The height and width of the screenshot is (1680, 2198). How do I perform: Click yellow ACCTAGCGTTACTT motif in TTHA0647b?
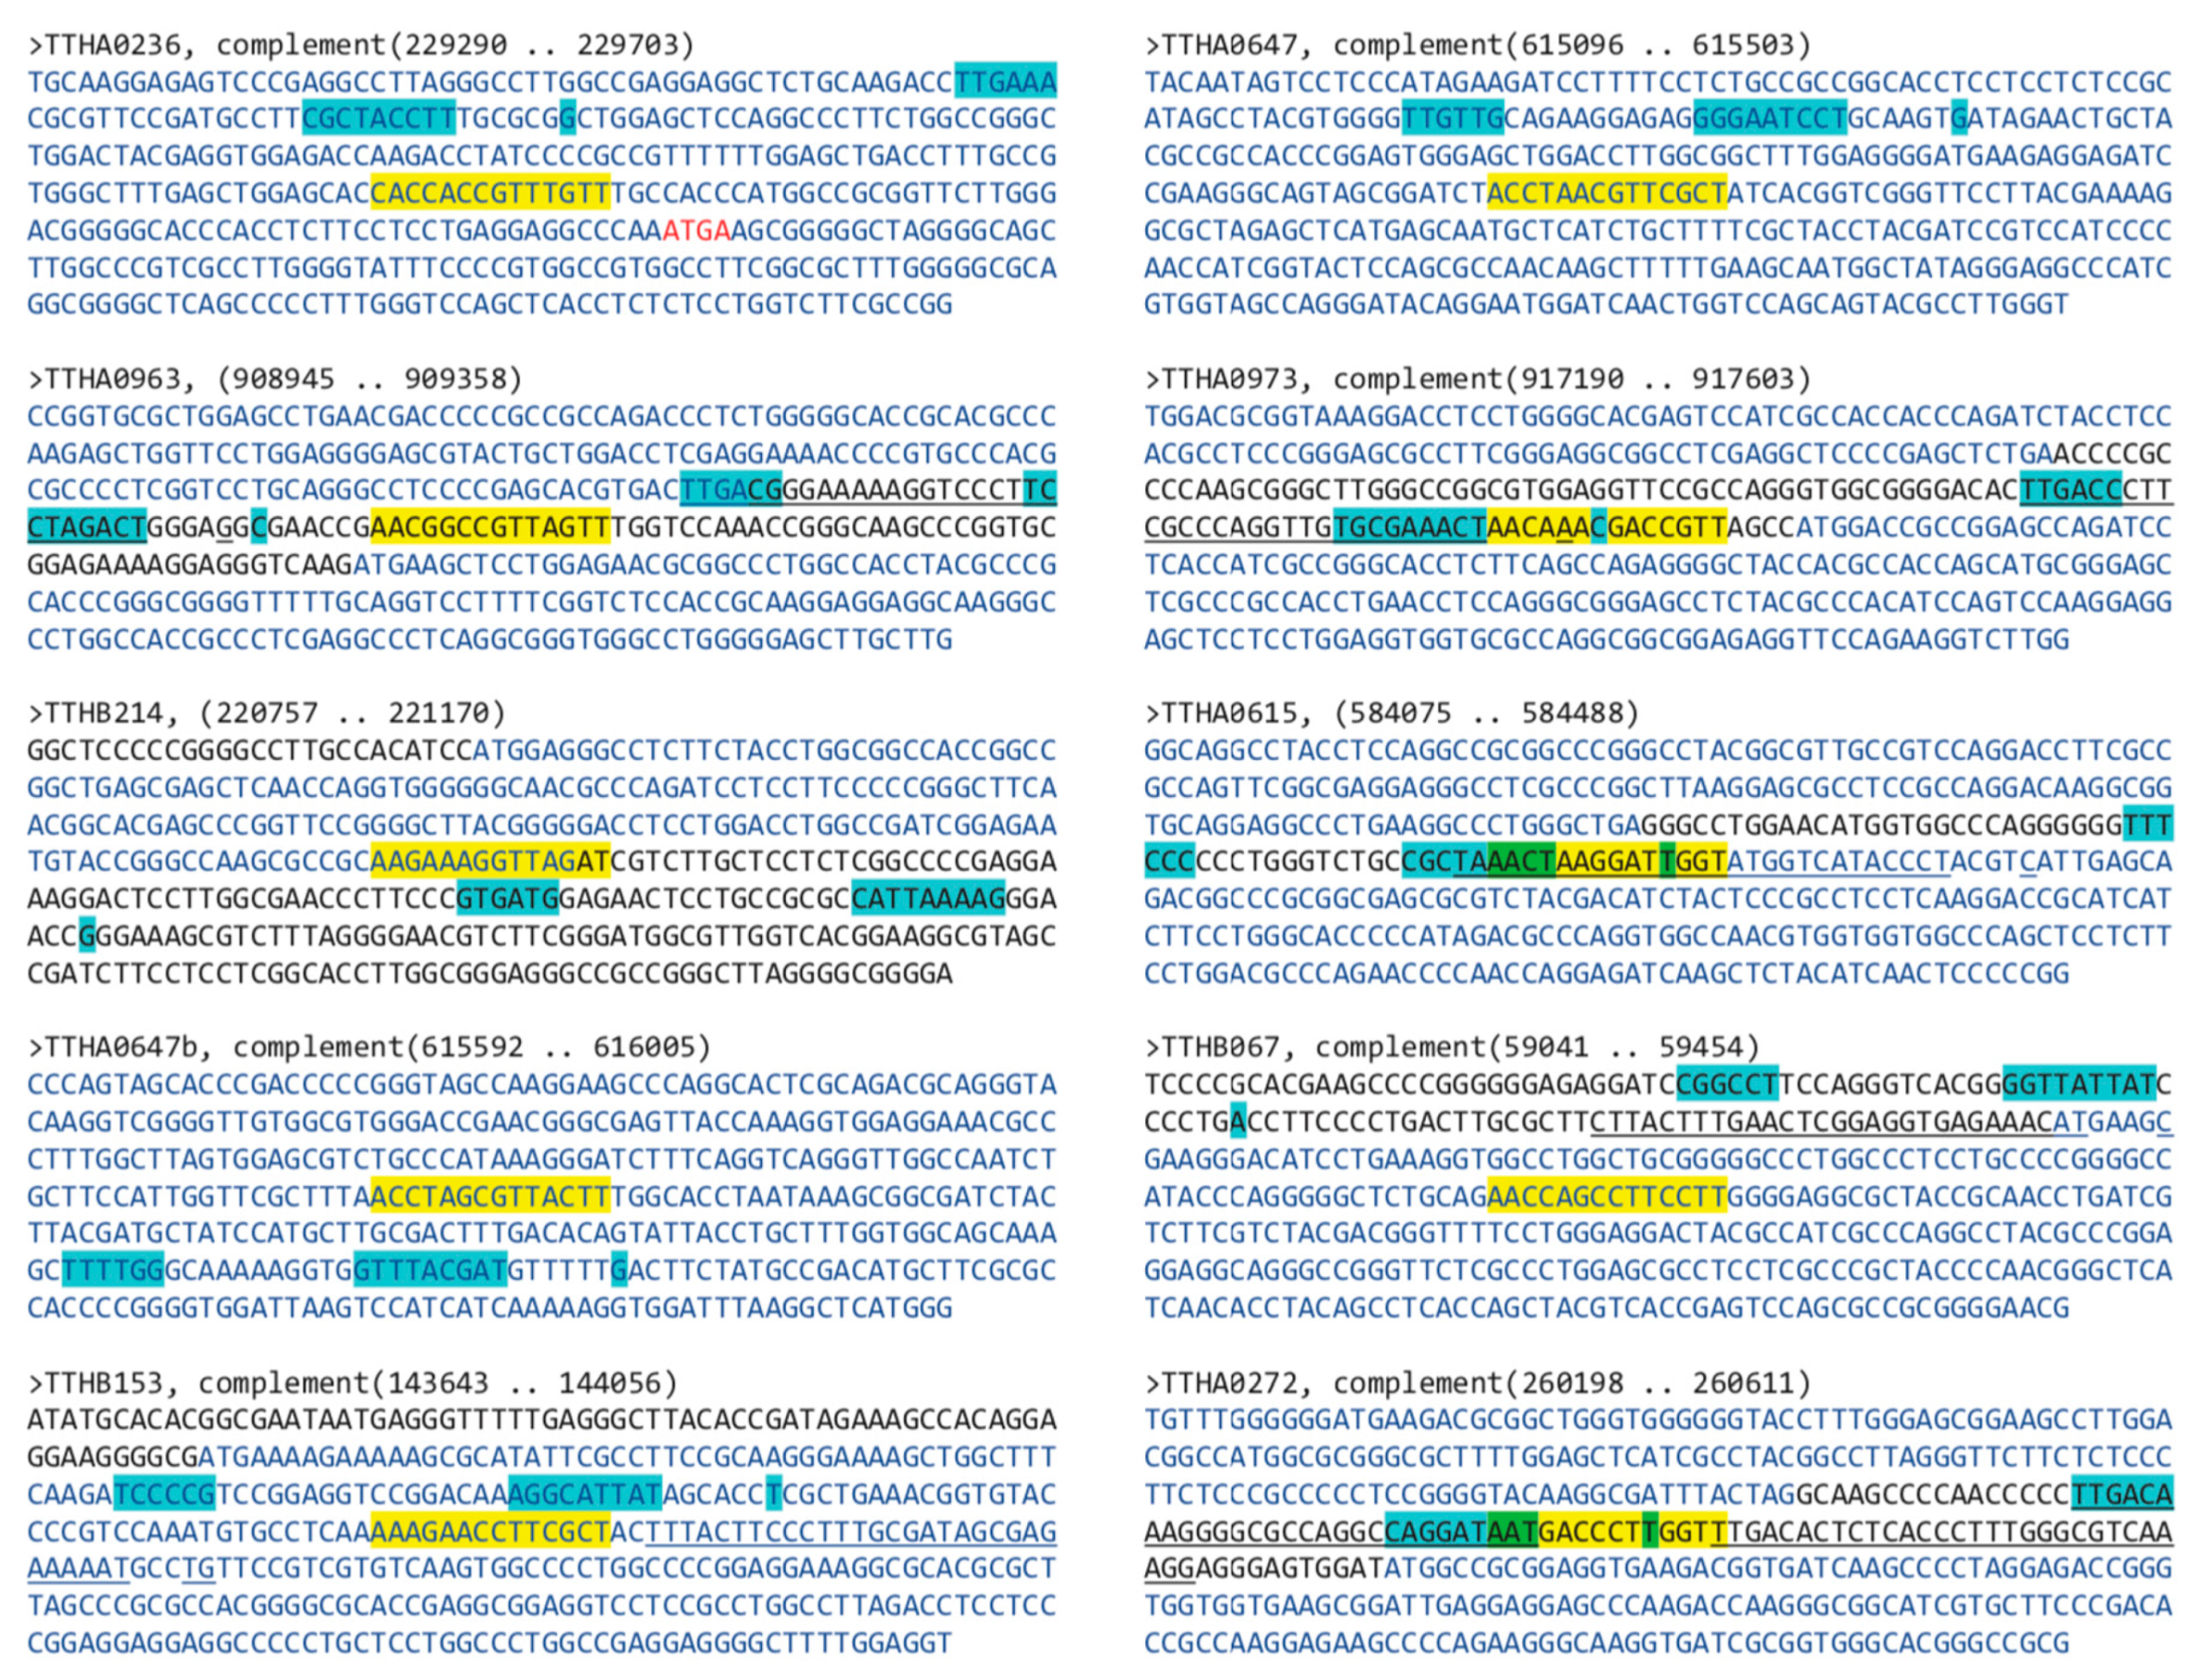tap(490, 1196)
